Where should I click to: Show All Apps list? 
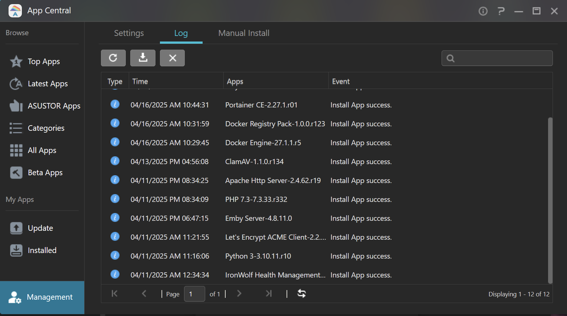[x=42, y=150]
